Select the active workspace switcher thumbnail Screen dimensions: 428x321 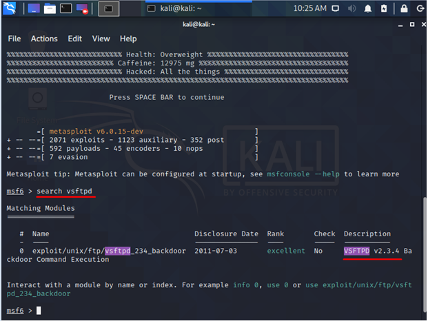(x=109, y=9)
